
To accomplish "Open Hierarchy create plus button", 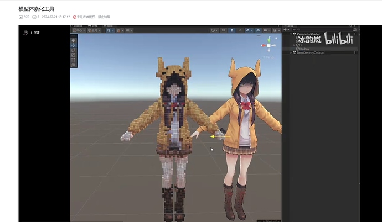I will point(286,30).
